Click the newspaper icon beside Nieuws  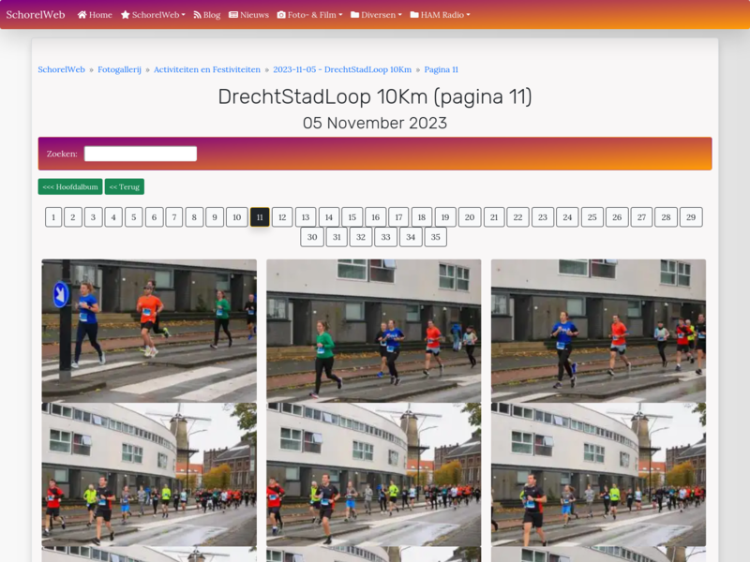point(233,15)
